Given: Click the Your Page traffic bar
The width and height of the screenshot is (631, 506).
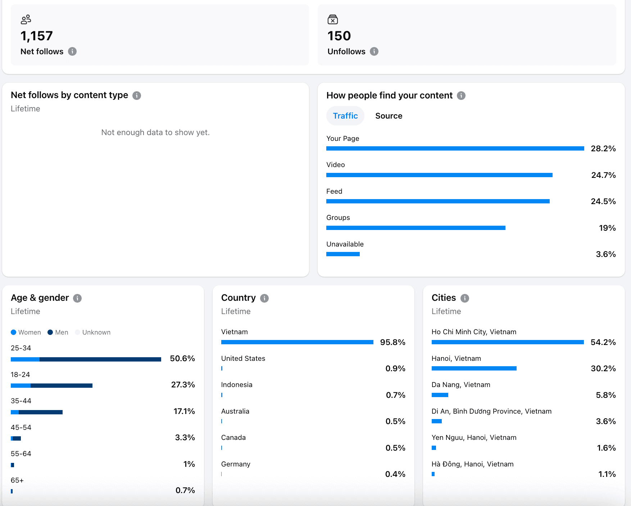Looking at the screenshot, I should 455,148.
